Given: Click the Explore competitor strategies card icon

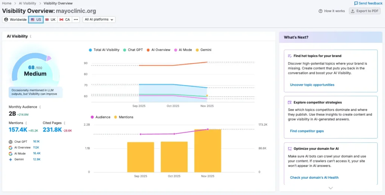Looking at the screenshot, I should 290,102.
